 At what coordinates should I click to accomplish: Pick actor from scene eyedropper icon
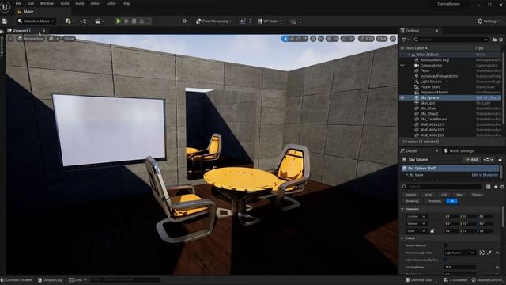pos(489,253)
